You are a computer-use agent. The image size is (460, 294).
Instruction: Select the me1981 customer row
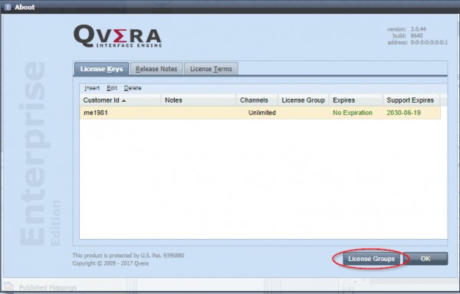(x=260, y=113)
